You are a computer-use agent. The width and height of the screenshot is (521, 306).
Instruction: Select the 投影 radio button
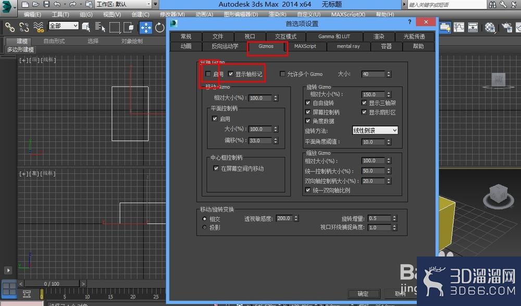point(205,227)
